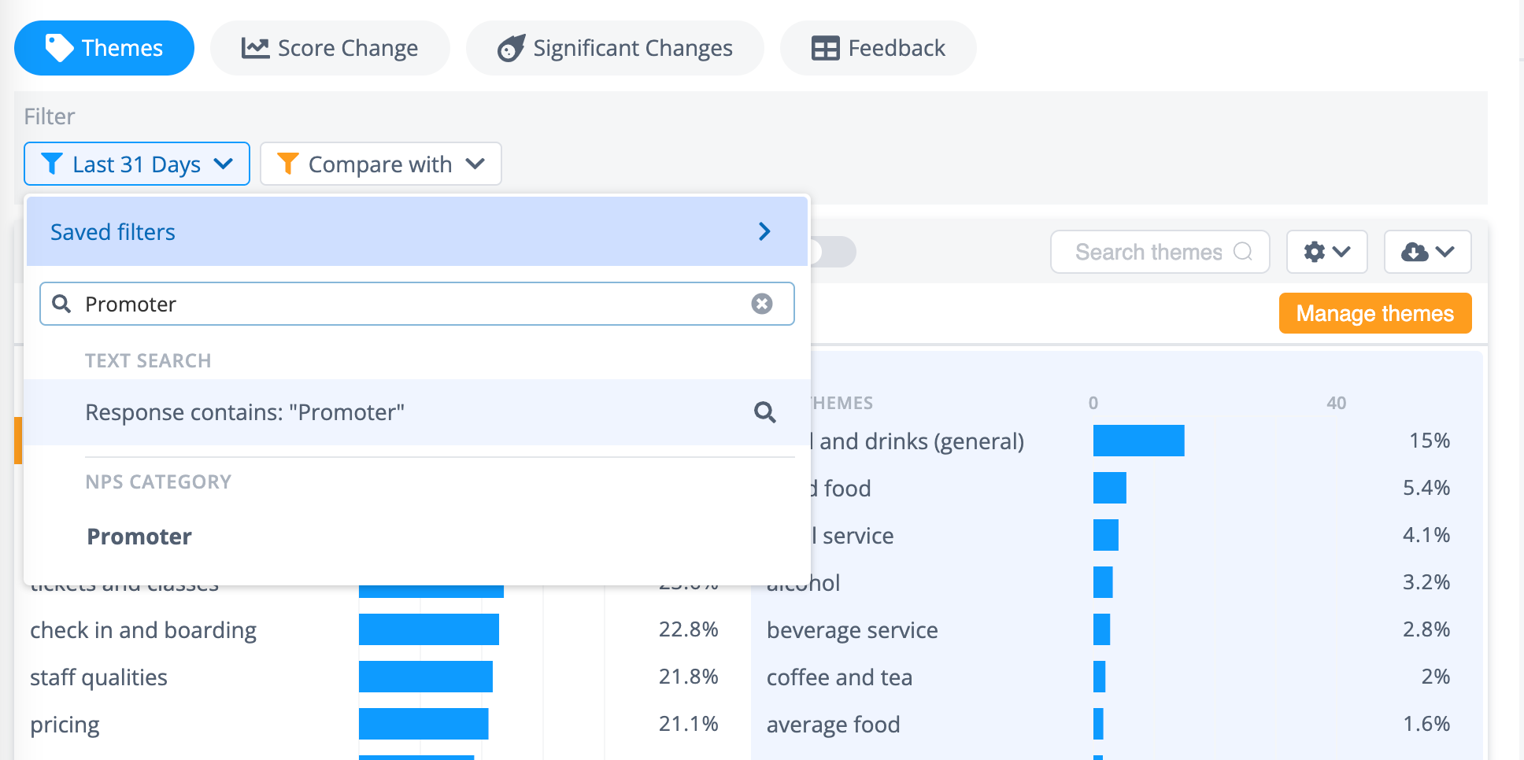
Task: Click the magnifier icon in Promoter search field
Action: (x=61, y=304)
